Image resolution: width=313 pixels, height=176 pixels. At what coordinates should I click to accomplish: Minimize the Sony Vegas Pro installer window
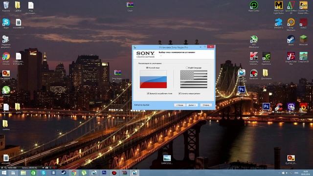tap(201, 47)
